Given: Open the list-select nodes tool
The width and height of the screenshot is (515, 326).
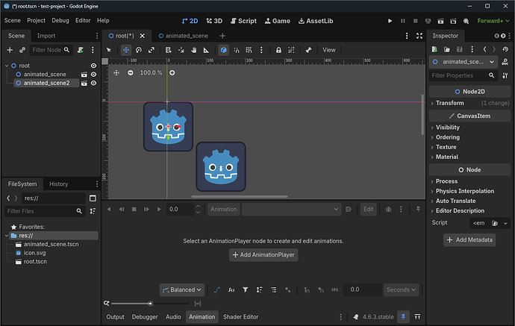Looking at the screenshot, I should (168, 50).
